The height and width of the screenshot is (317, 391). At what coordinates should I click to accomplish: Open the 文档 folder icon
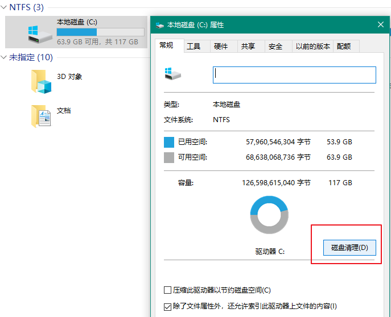pos(41,115)
